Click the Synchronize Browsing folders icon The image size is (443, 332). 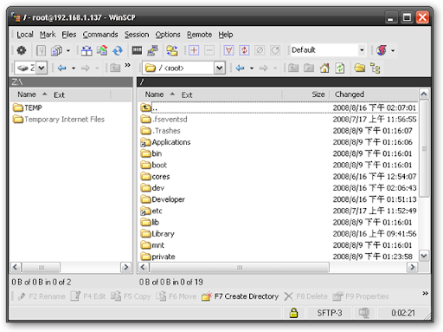[172, 50]
